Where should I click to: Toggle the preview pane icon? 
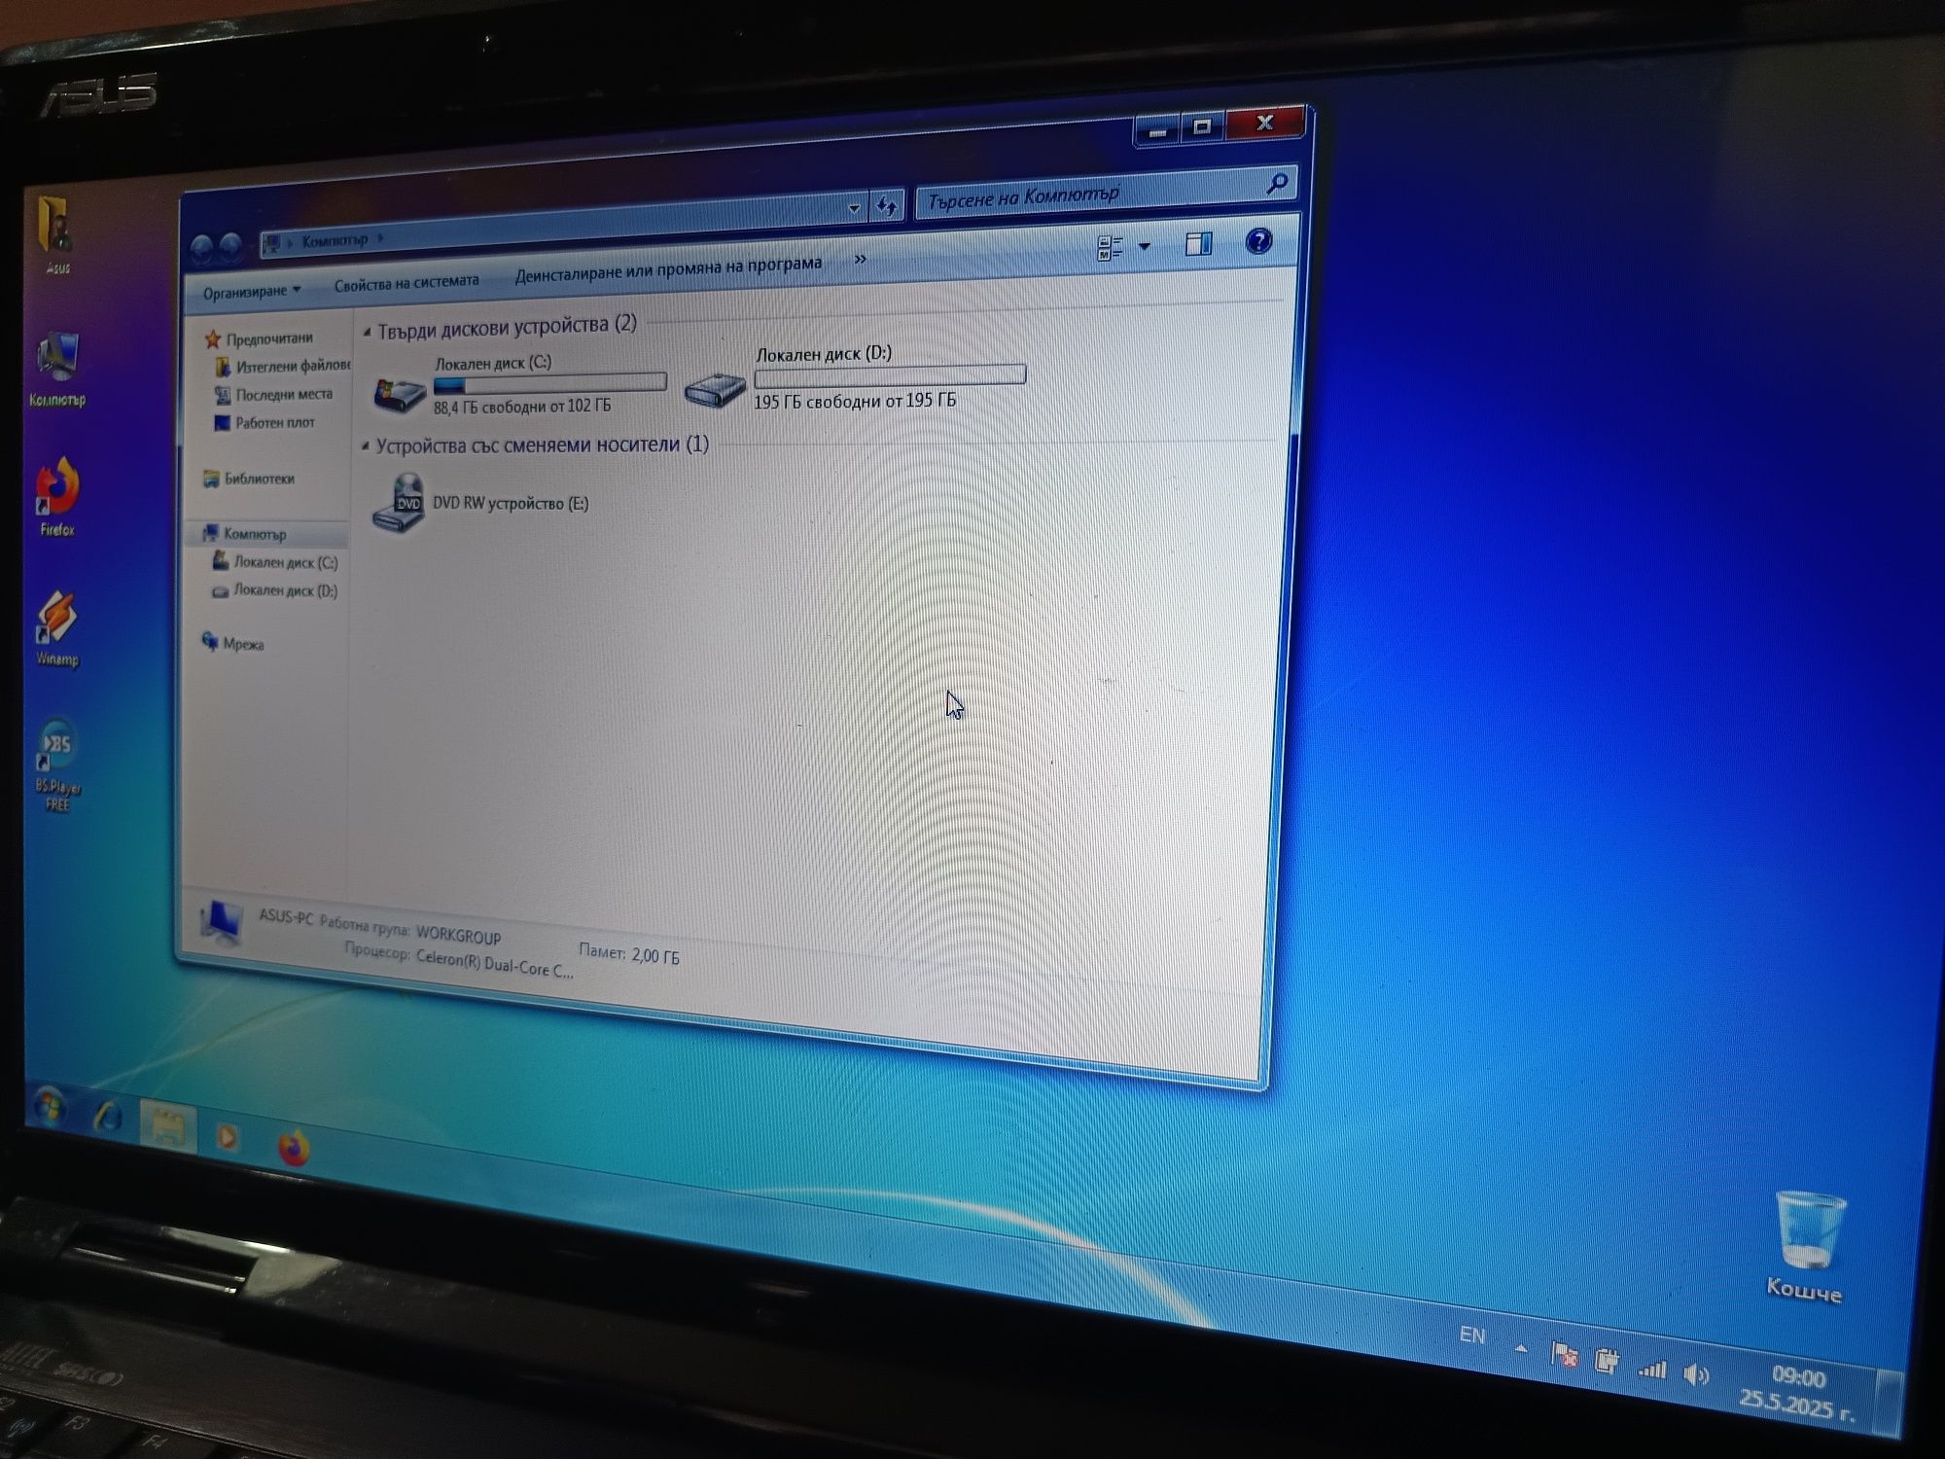[1198, 243]
